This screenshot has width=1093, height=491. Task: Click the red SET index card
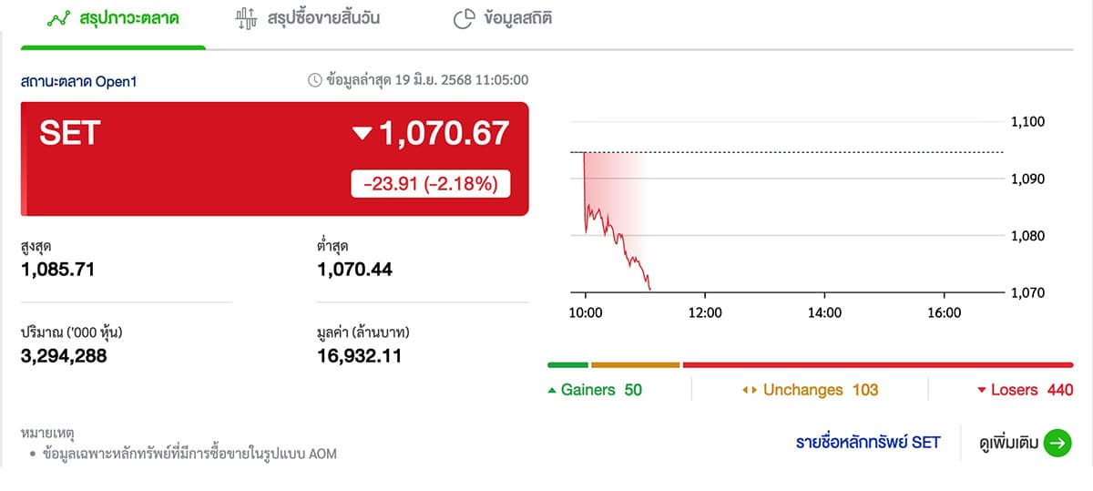click(274, 159)
